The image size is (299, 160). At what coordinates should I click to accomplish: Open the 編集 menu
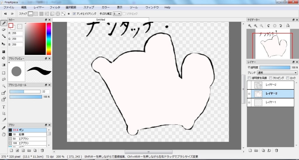click(x=24, y=7)
